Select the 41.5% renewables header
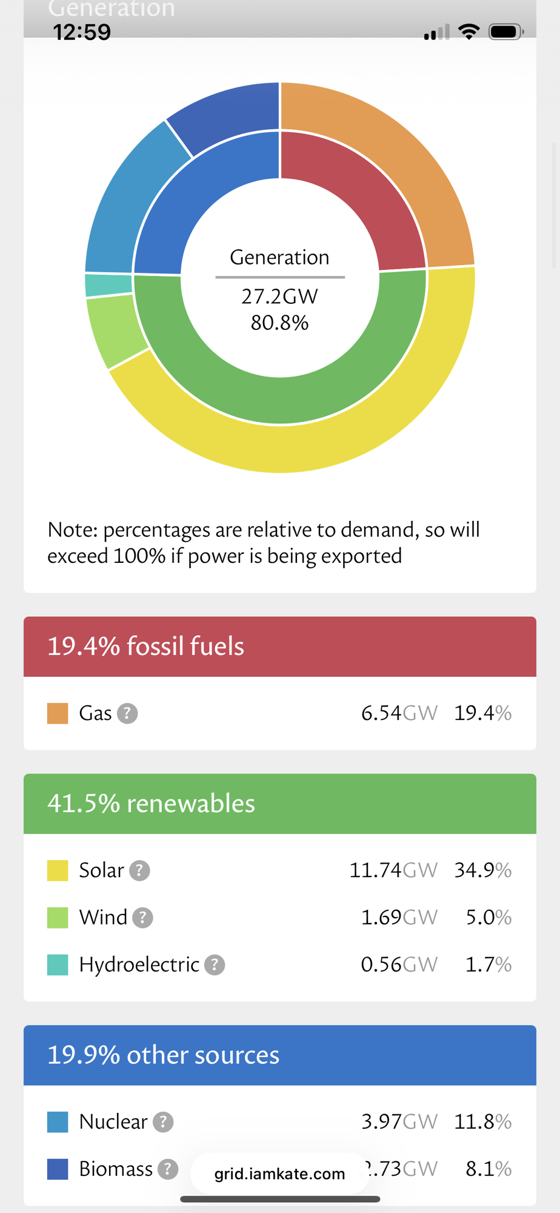This screenshot has height=1213, width=560. (x=280, y=804)
